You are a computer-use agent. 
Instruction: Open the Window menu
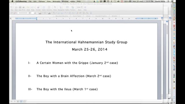click(65, 1)
